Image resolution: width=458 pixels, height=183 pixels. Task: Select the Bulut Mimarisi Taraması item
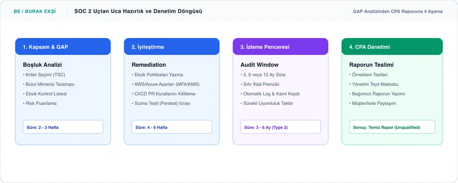[x=49, y=84]
